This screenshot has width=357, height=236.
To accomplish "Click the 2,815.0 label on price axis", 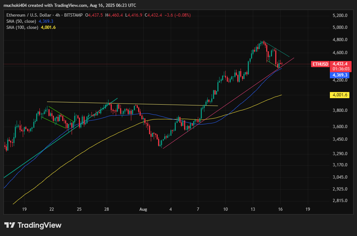I will click(340, 201).
